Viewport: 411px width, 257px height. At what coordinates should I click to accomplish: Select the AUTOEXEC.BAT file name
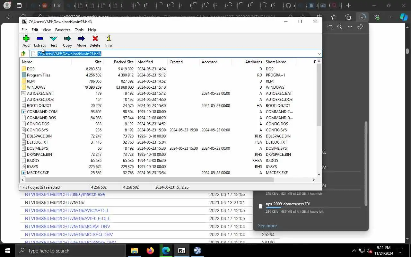(40, 93)
